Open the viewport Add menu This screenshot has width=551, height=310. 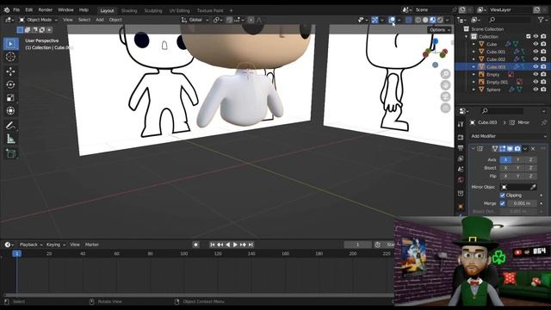[x=100, y=20]
